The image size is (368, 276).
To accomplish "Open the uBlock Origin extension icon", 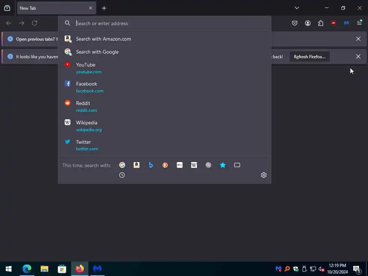I will coord(333,23).
